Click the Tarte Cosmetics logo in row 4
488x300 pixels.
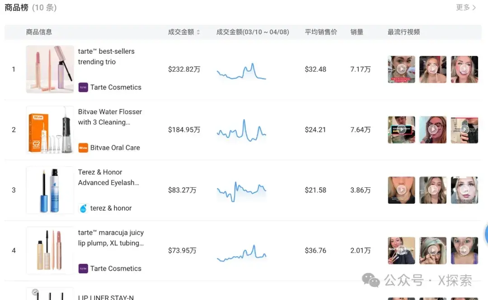tap(83, 268)
